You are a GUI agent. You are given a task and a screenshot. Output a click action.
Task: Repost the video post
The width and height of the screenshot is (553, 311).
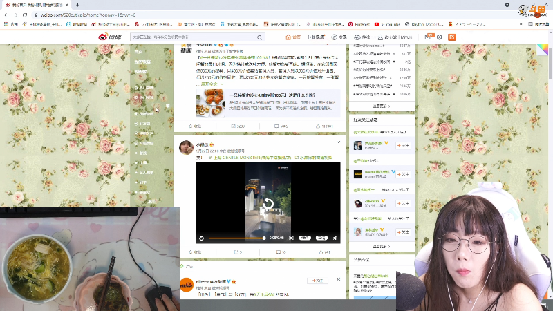[x=238, y=252]
